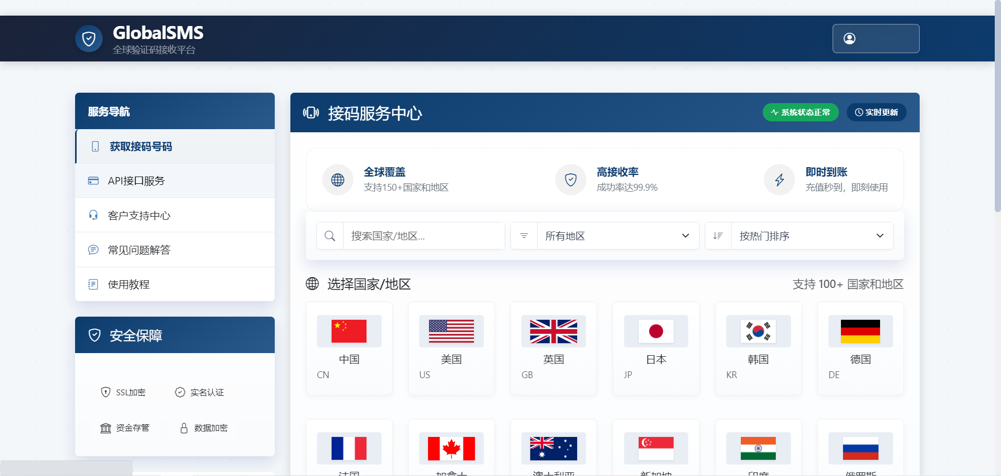This screenshot has width=1001, height=476.
Task: Click the 实时更新 button
Action: (876, 112)
